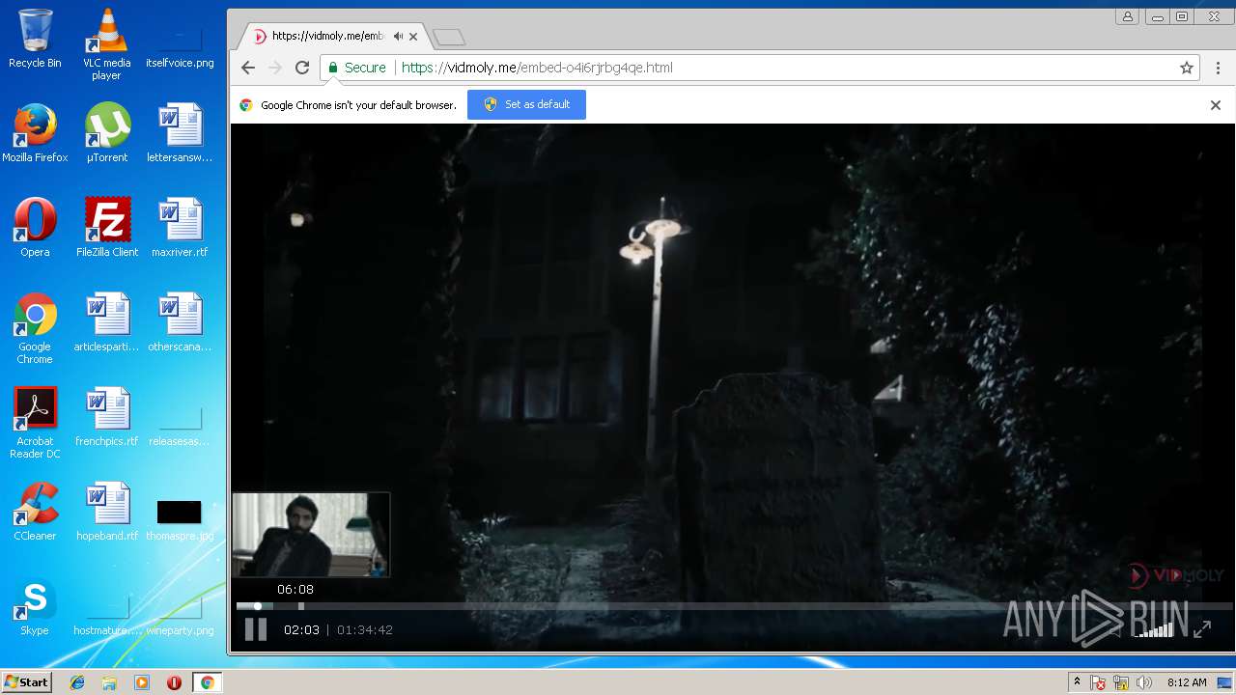Image resolution: width=1236 pixels, height=695 pixels.
Task: Open the Chrome menu
Action: (1219, 68)
